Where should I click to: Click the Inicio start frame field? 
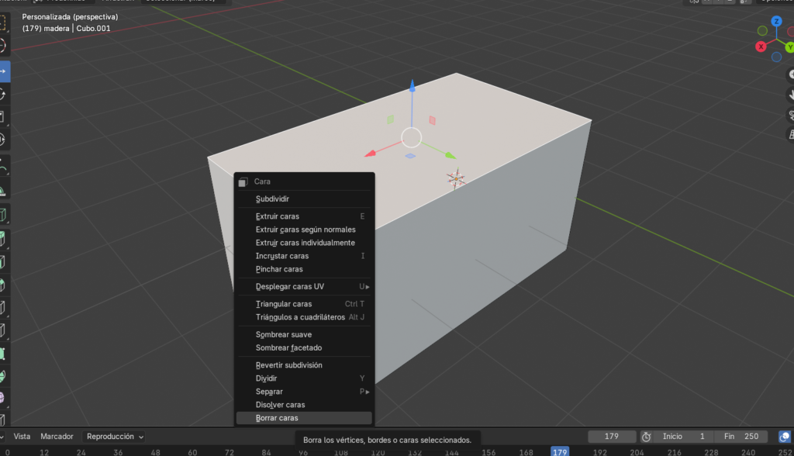pyautogui.click(x=683, y=437)
